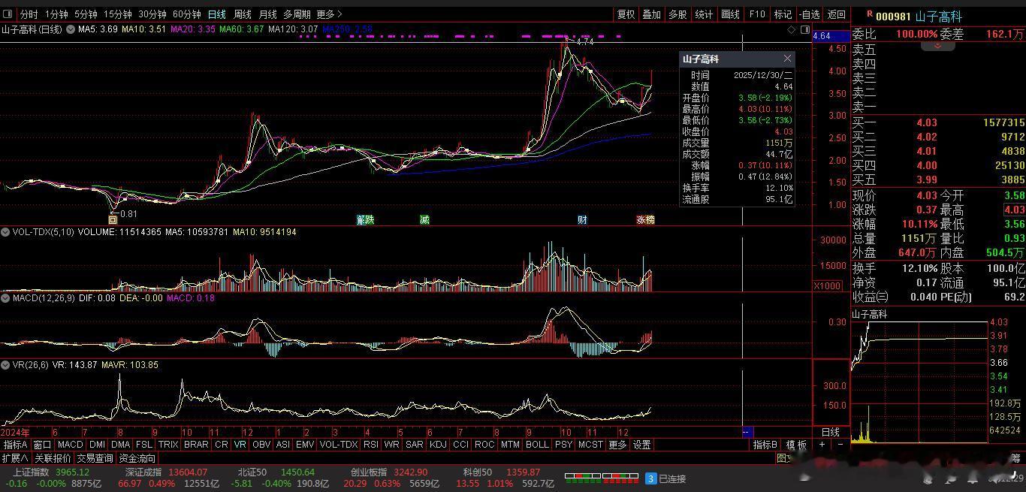Screen dimensions: 1026x492
Task: Select the KDJ indicator tab
Action: 437,445
